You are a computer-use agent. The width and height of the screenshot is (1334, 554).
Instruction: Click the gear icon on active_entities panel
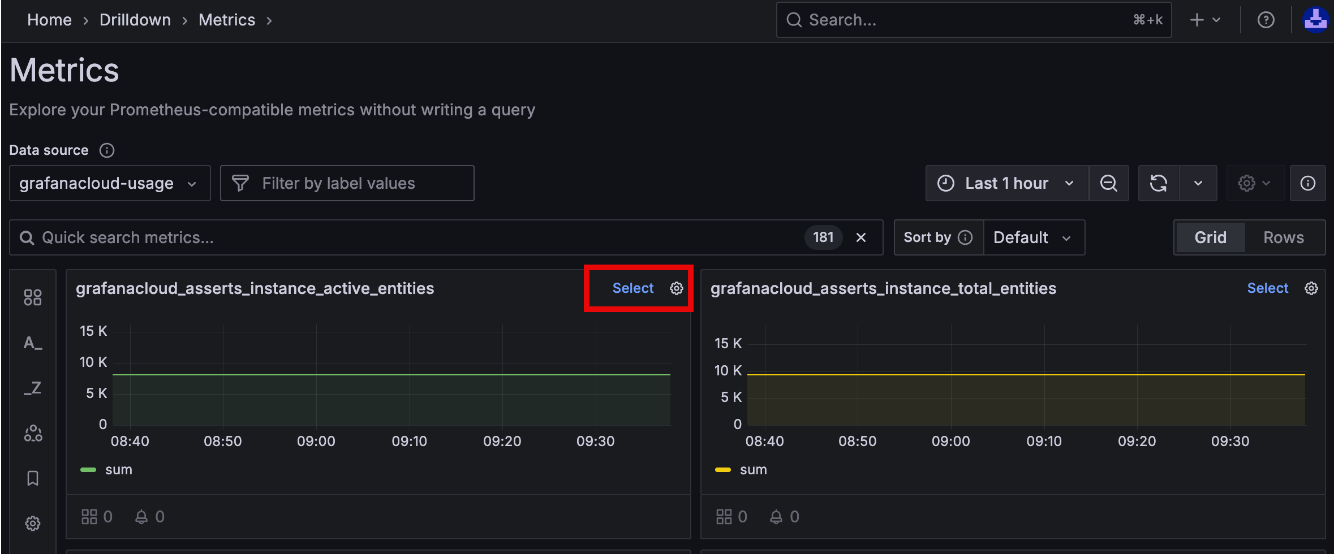coord(677,288)
